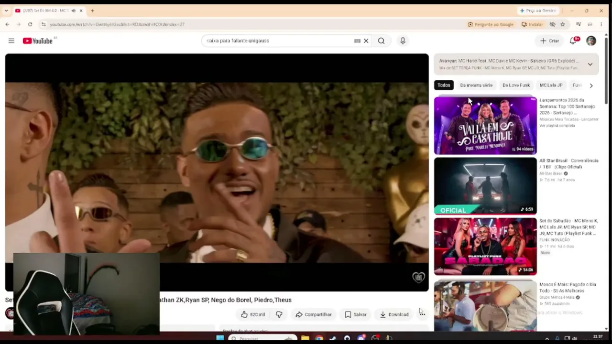Run search with the magnifier button
This screenshot has width=612, height=344.
click(x=381, y=41)
